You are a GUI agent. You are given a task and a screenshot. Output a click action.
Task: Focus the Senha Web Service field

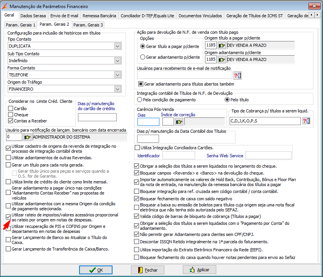coord(268,155)
